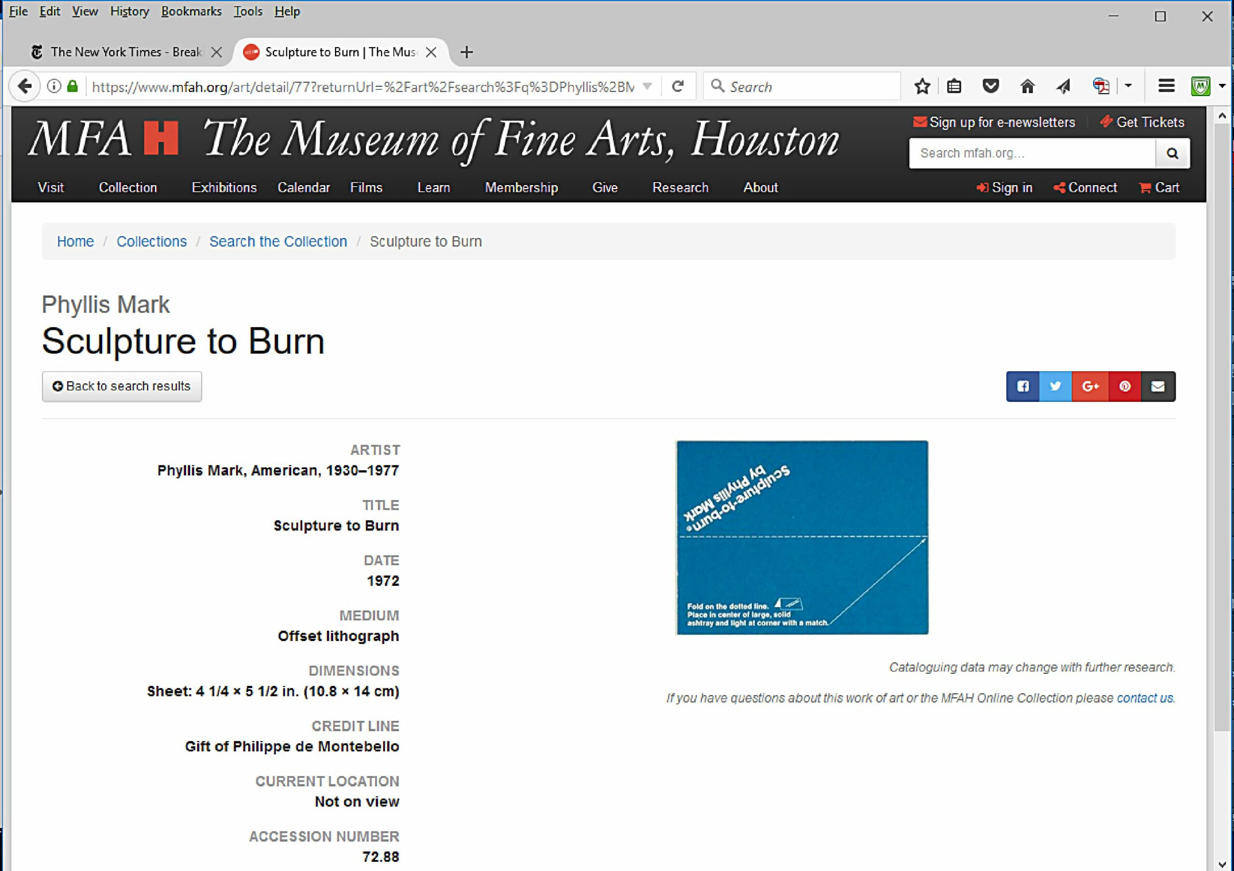Click the URL address bar
1234x871 pixels.
click(363, 86)
